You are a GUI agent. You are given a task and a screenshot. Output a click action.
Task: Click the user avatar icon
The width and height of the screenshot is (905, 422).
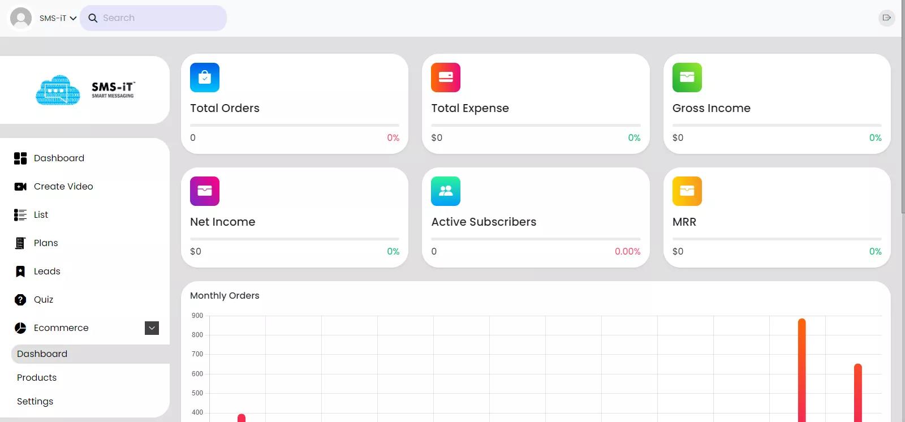[x=21, y=18]
